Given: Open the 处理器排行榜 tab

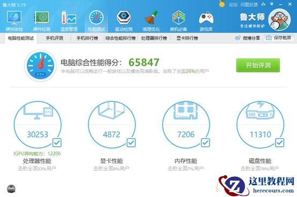Looking at the screenshot, I should (154, 38).
